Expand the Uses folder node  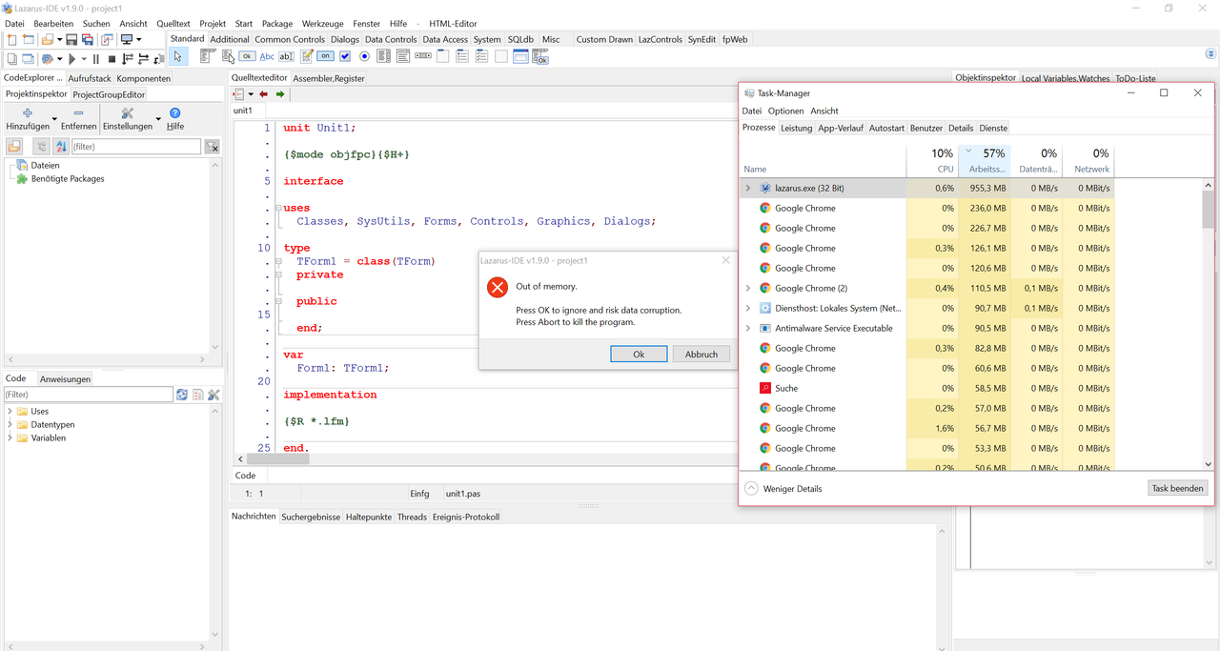tap(10, 412)
